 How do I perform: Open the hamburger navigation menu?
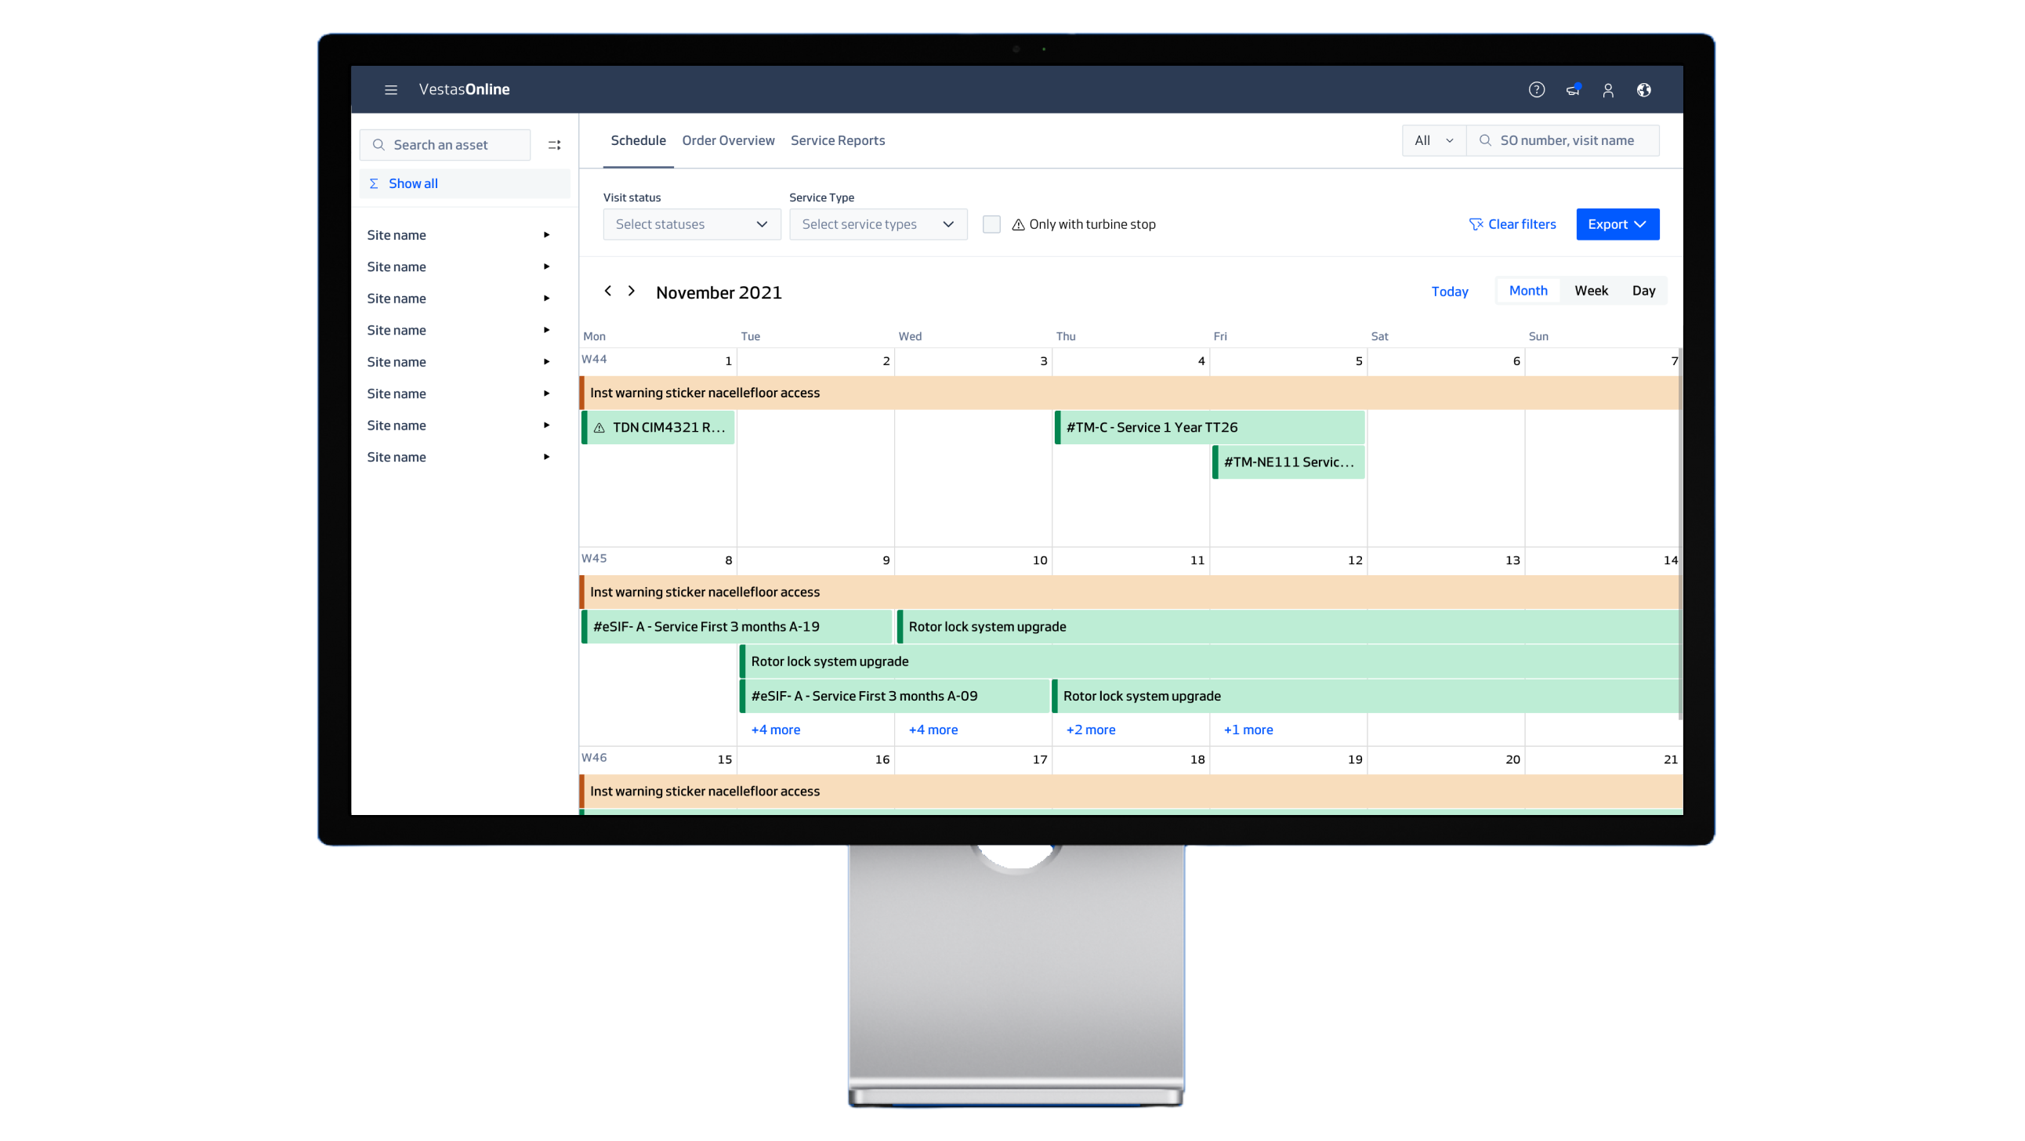click(x=391, y=89)
